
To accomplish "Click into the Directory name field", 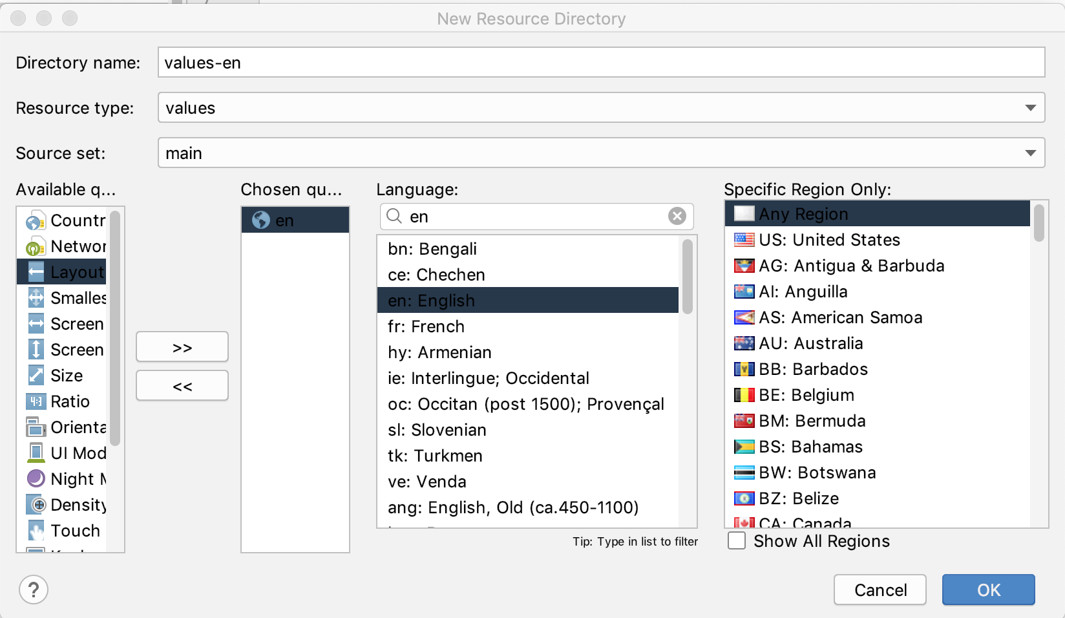I will [x=601, y=62].
